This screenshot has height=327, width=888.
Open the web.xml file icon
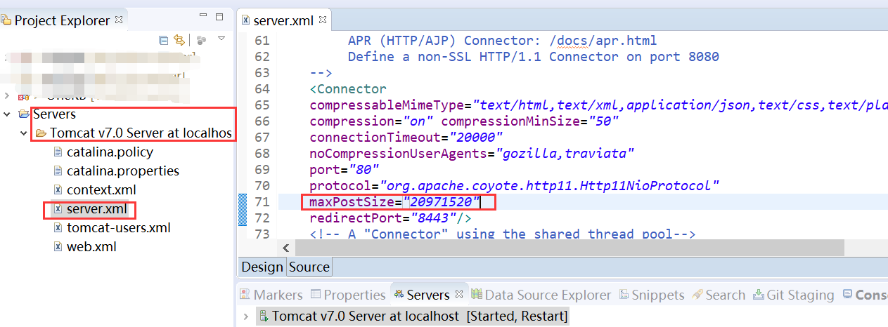[58, 247]
